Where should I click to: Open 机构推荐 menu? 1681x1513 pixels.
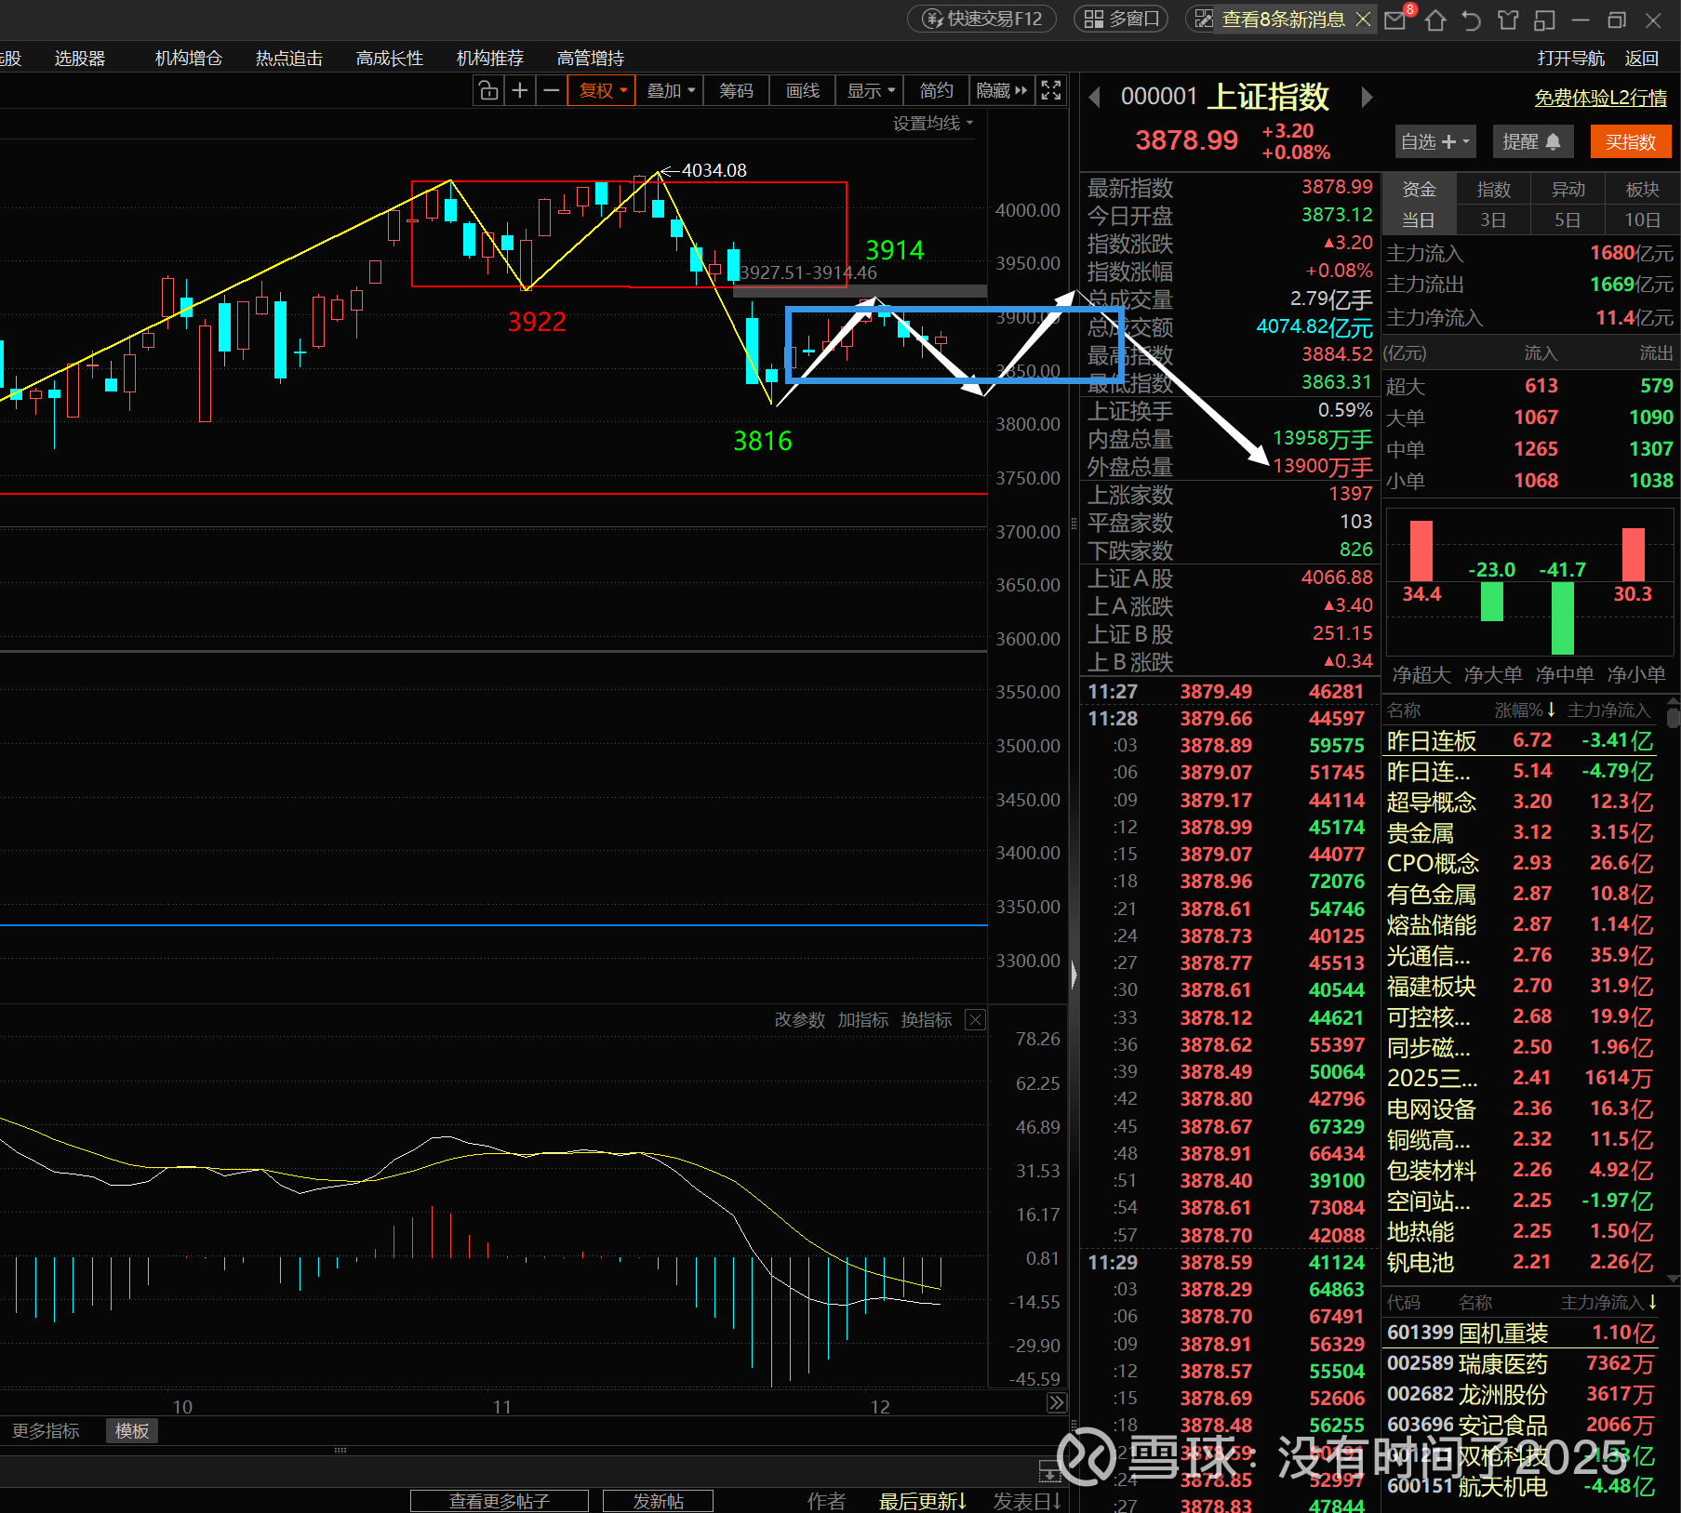pyautogui.click(x=490, y=59)
